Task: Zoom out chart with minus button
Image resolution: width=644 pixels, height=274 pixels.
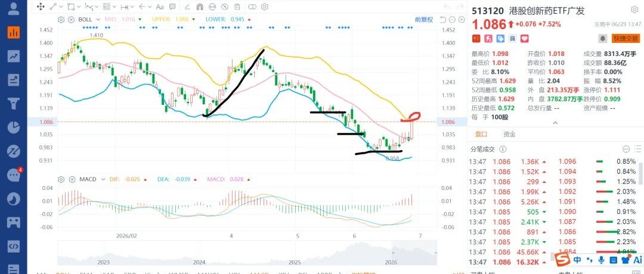Action: tap(452, 19)
